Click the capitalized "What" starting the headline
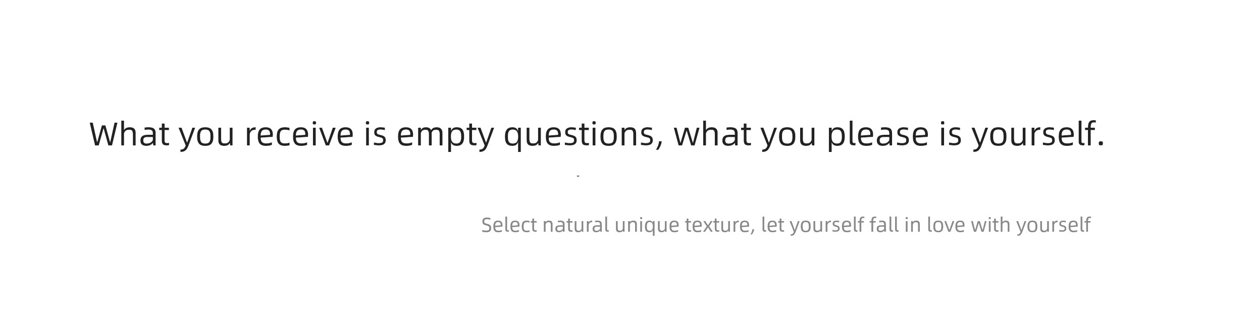Image resolution: width=1252 pixels, height=313 pixels. point(129,134)
